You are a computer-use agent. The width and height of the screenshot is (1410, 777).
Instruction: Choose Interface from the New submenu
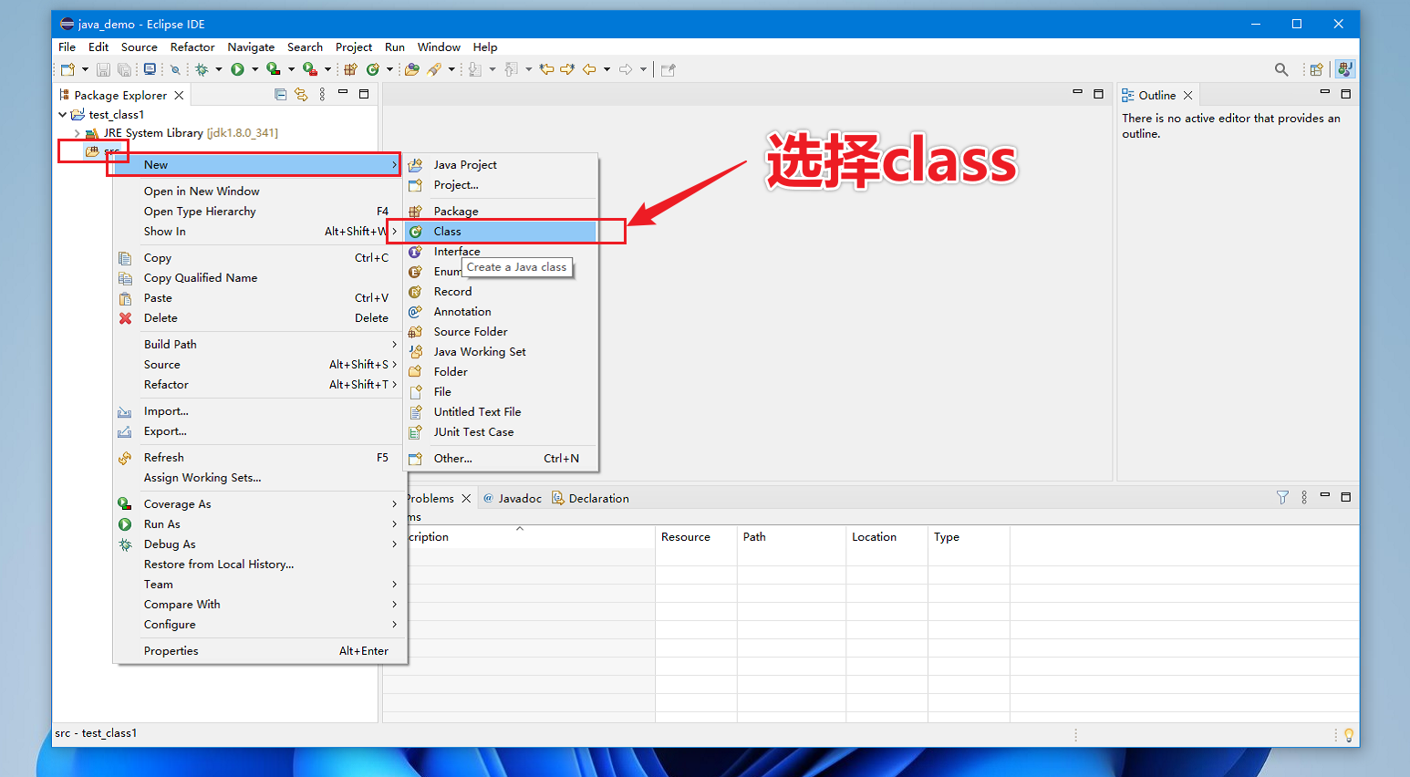coord(501,252)
